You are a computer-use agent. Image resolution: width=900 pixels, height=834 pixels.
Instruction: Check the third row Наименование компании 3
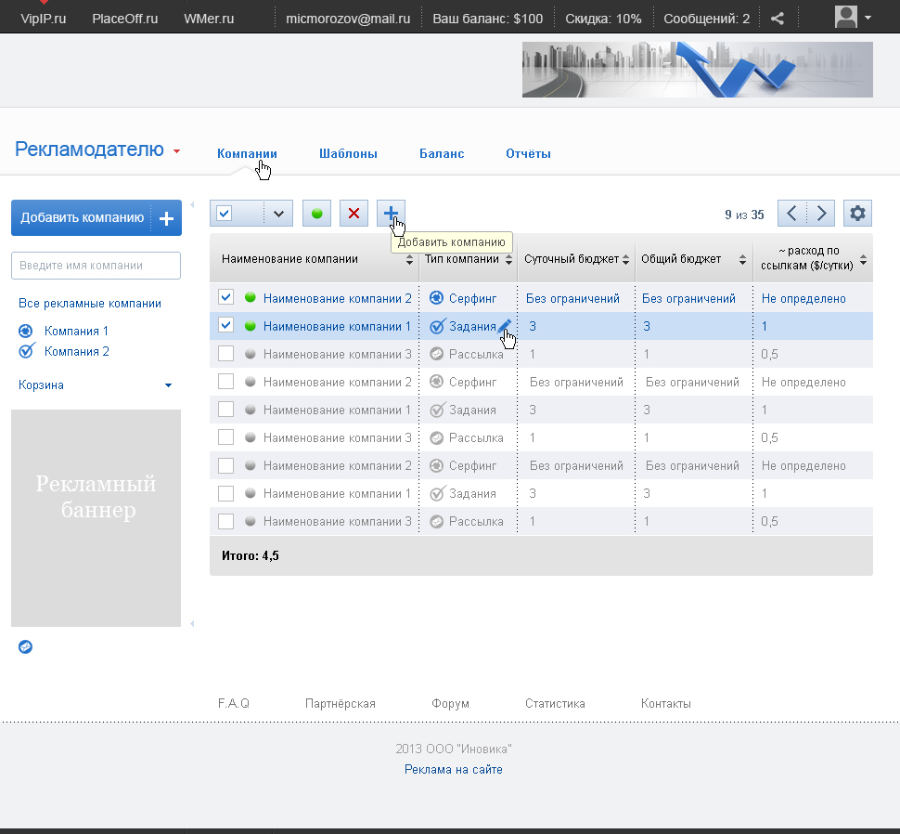pos(225,353)
